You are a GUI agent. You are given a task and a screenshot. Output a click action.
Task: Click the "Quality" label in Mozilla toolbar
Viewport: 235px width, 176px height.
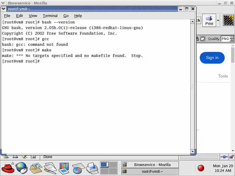click(214, 39)
